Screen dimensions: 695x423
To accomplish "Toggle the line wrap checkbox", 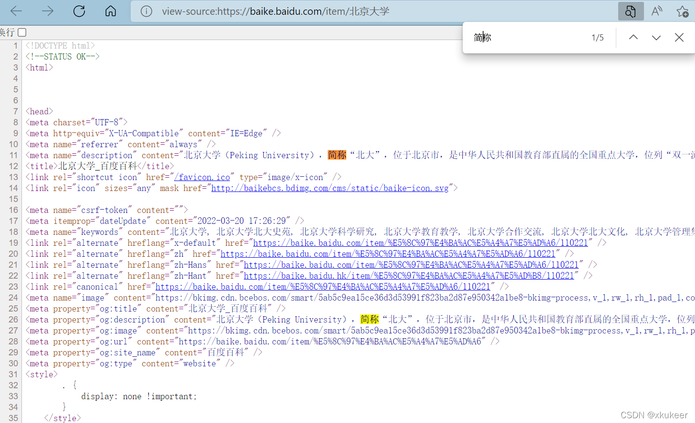I will click(x=22, y=32).
